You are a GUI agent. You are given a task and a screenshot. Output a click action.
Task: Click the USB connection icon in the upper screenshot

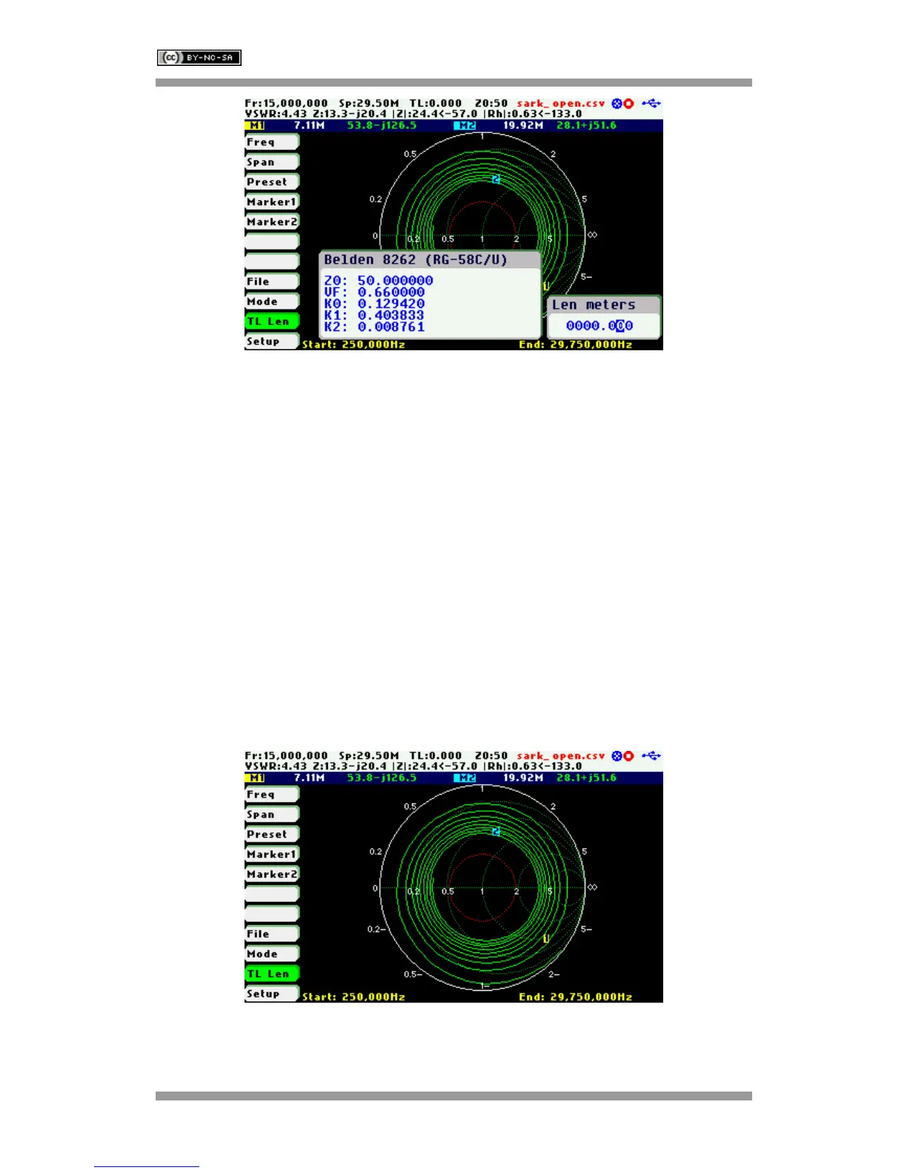tap(651, 103)
